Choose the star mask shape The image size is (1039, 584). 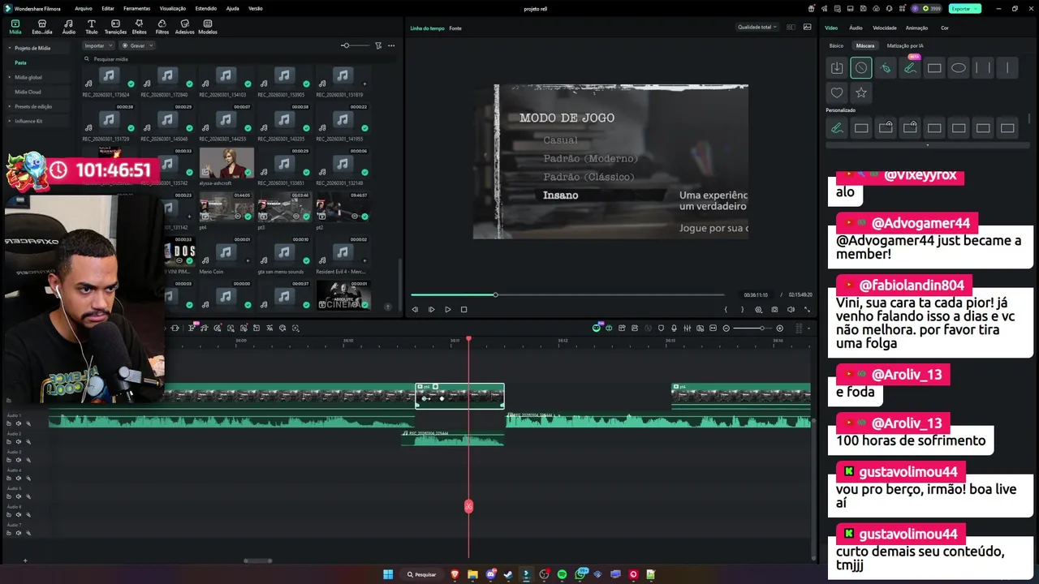coord(861,92)
